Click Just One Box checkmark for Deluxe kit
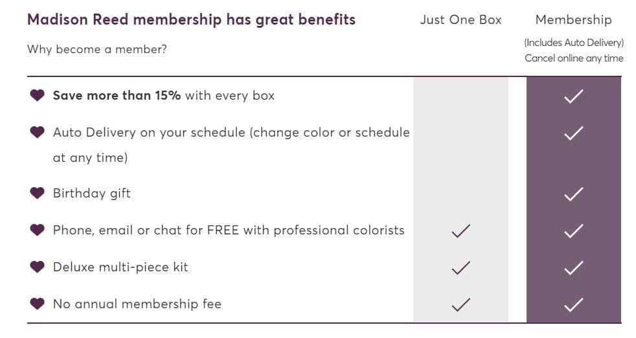Viewport: 636px width, 338px height. click(460, 268)
